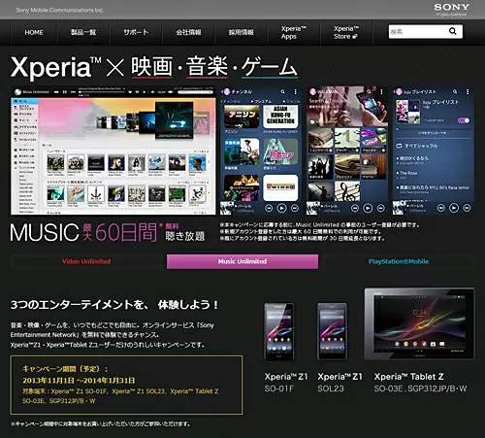The height and width of the screenshot is (438, 485).
Task: Click the progress bar in the desktop player
Action: (x=103, y=92)
